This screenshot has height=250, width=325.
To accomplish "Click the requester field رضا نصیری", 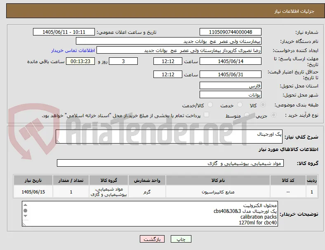I will point(179,50).
